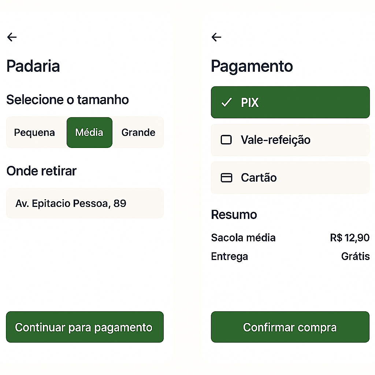Screen dimensions: 375x375
Task: Click the Pagamento screen title
Action: click(252, 66)
